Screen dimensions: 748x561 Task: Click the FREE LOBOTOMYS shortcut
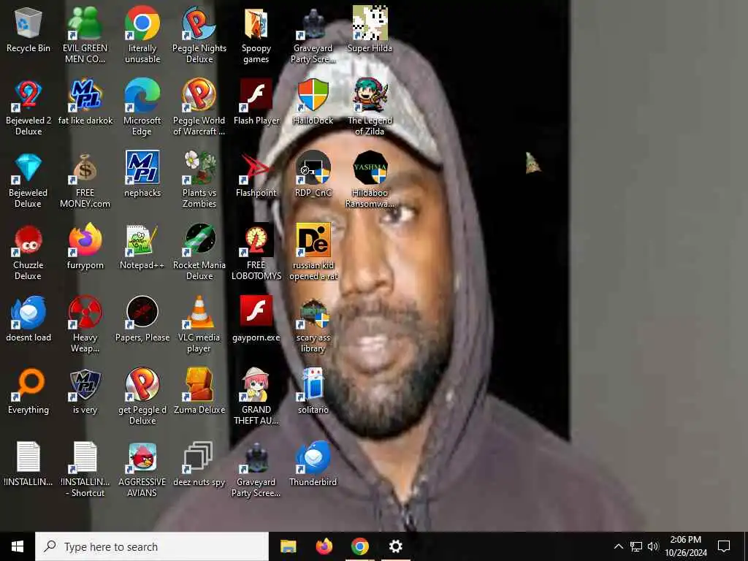(256, 240)
